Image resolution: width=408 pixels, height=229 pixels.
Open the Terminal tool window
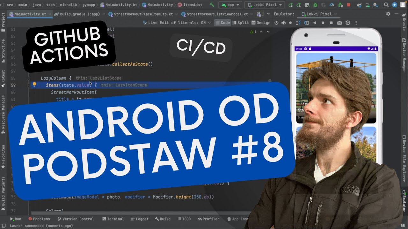113,219
